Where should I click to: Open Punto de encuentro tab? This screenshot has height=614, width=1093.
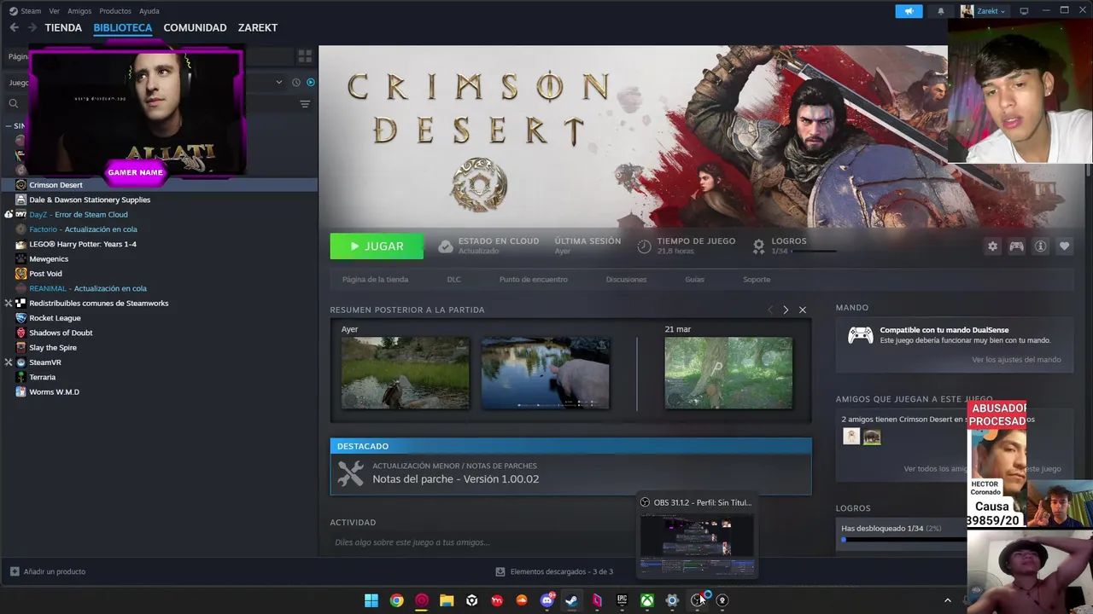coord(533,280)
